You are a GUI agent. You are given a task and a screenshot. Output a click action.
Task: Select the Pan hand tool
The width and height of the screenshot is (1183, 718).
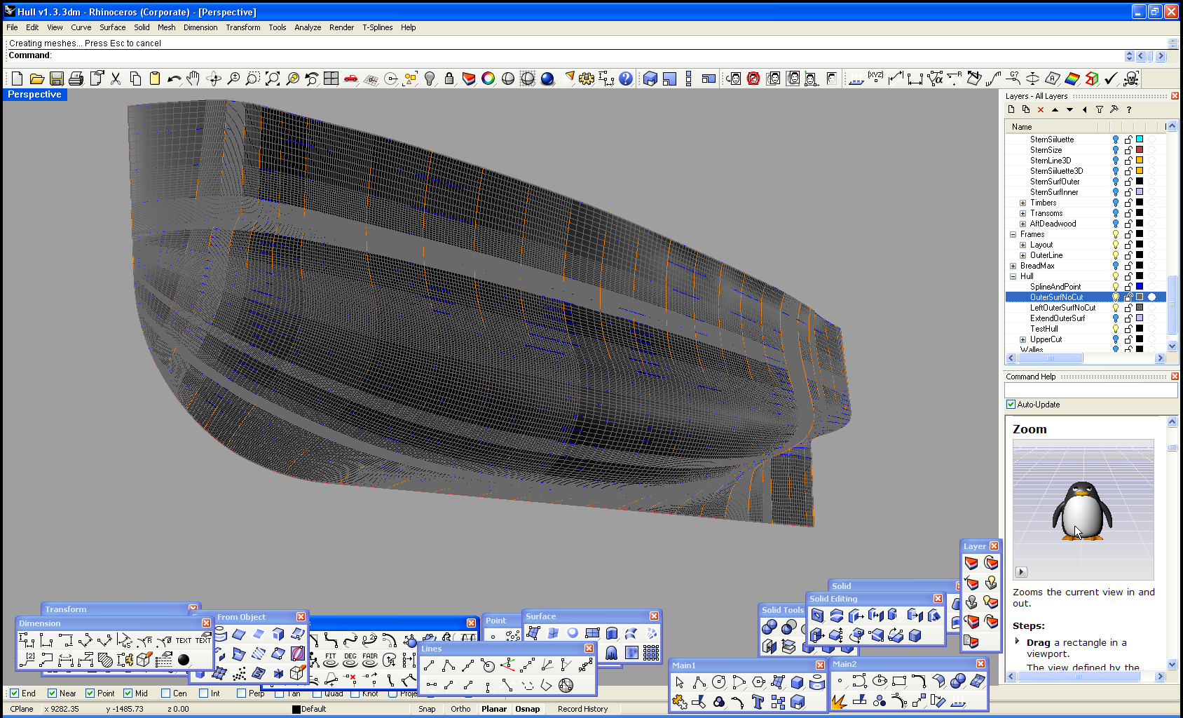click(194, 79)
